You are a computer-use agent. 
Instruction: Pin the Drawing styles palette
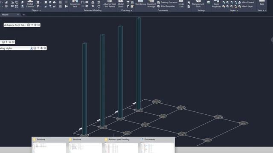point(38,48)
